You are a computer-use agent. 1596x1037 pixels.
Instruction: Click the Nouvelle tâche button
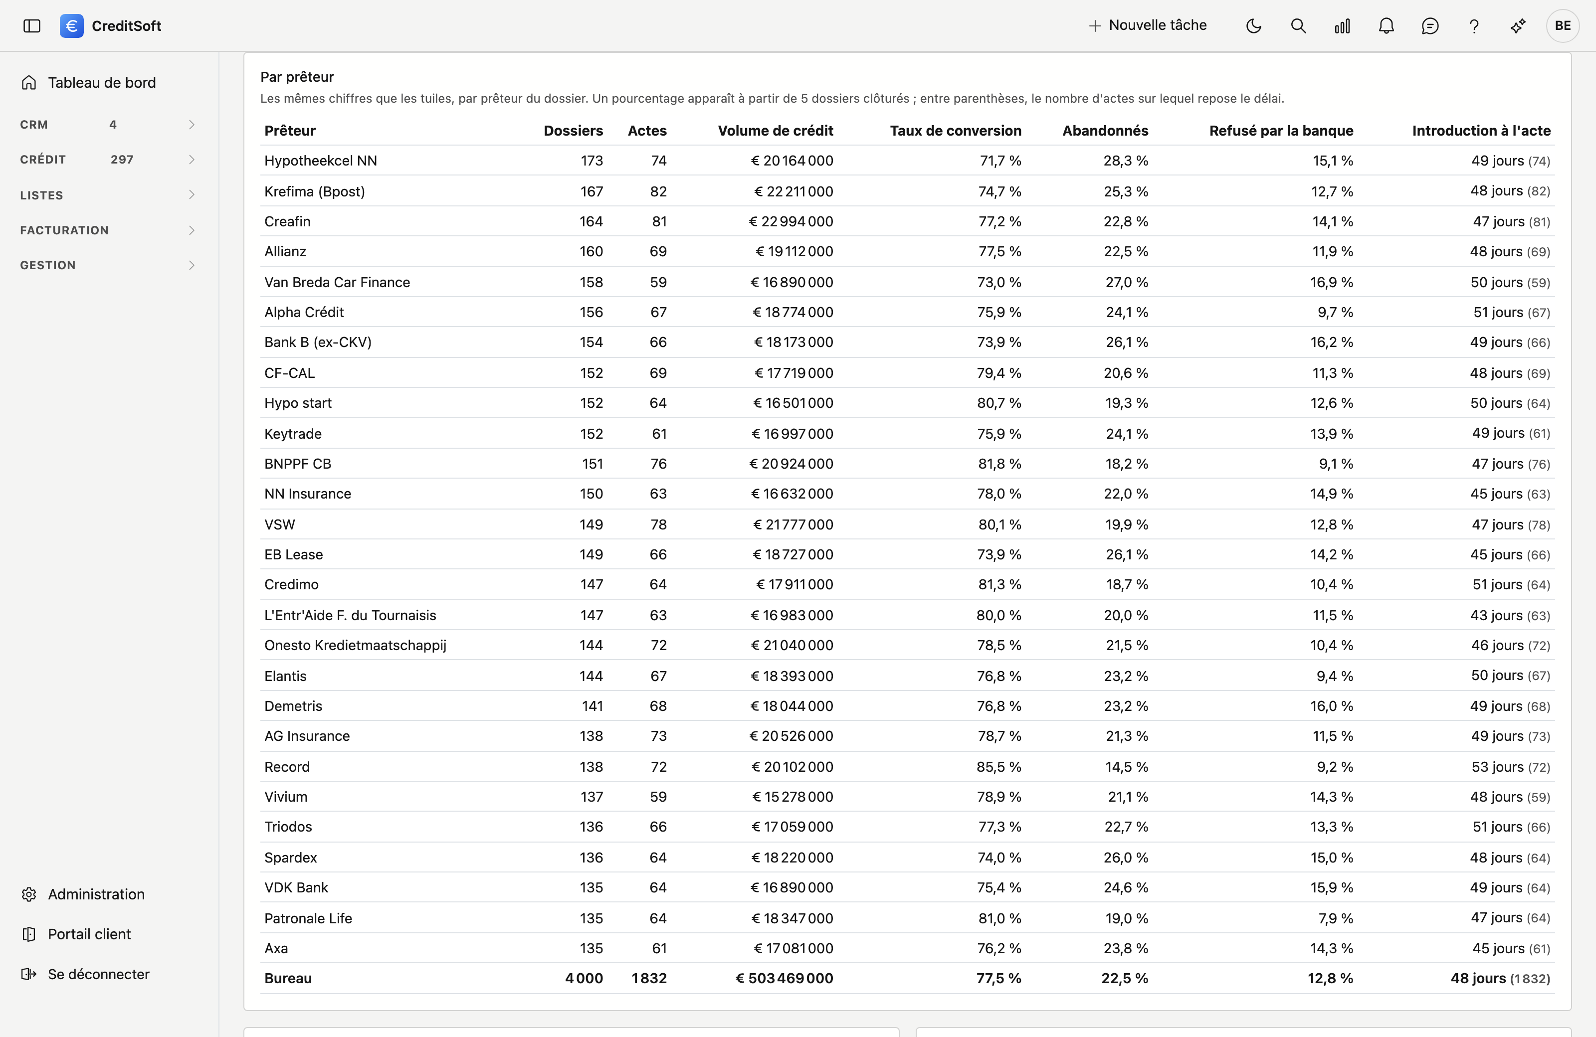coord(1148,25)
